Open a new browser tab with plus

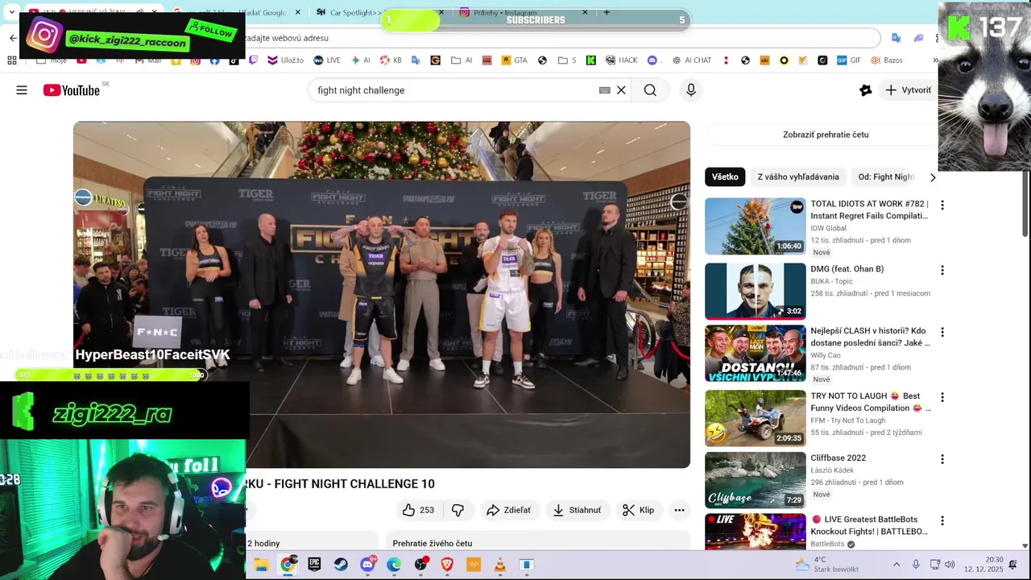(607, 12)
